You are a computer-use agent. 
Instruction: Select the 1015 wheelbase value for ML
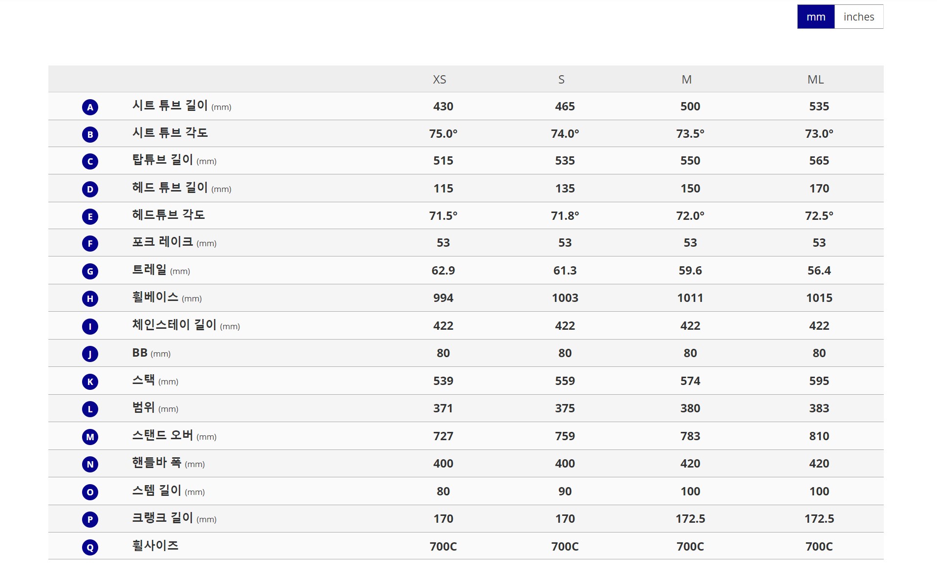(819, 298)
